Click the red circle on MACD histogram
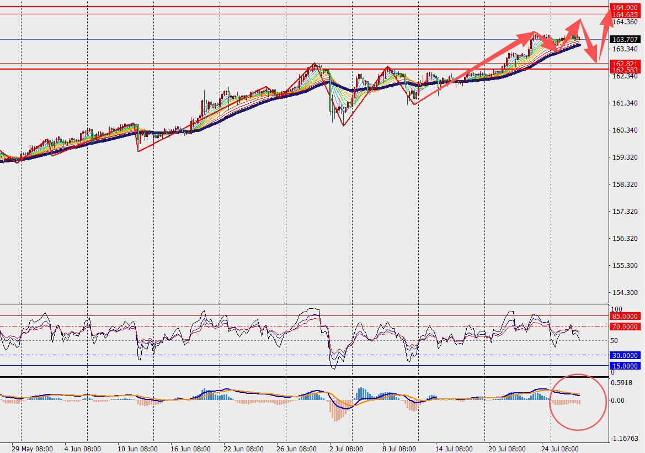Image resolution: width=645 pixels, height=453 pixels. point(578,402)
